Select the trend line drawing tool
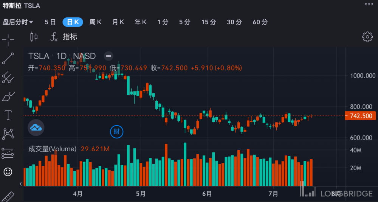This screenshot has width=378, height=202. click(x=8, y=59)
